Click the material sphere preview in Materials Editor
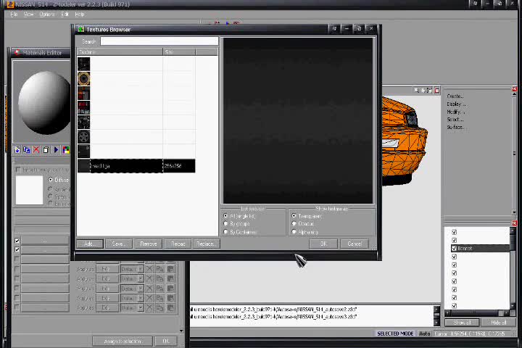 (43, 102)
